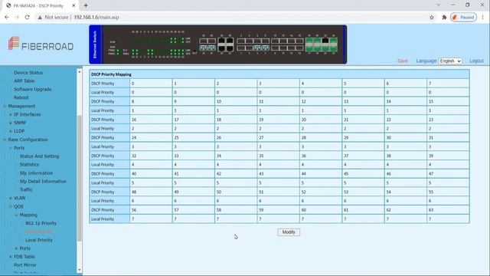Open Local Priority mapping page

tap(39, 240)
